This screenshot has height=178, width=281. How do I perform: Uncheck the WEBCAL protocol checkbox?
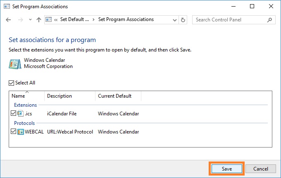point(14,131)
